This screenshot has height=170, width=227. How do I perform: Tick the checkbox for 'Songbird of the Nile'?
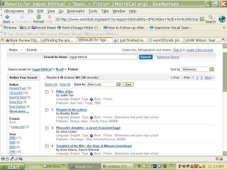click(47, 146)
